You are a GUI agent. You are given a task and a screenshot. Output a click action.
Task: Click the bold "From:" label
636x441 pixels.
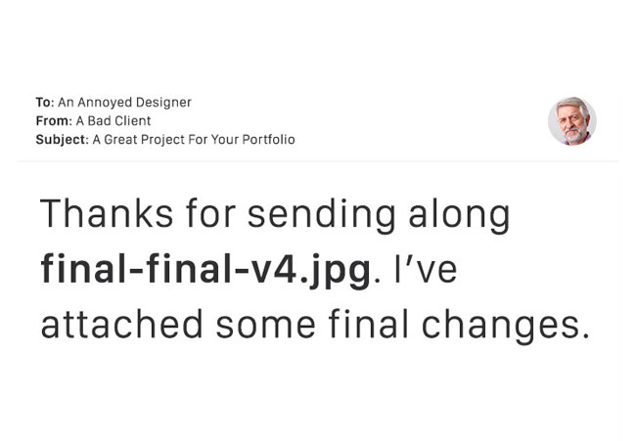pyautogui.click(x=54, y=121)
